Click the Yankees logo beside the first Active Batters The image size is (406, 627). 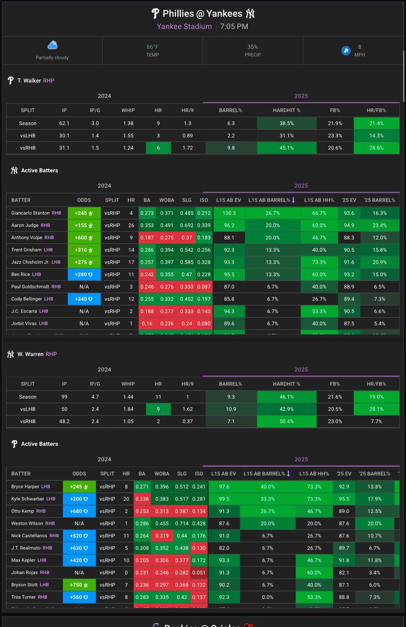coord(14,170)
